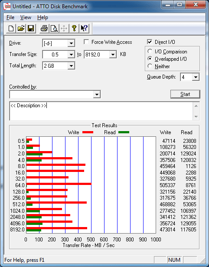The width and height of the screenshot is (209, 267).
Task: Expand the Drive dropdown
Action: (71, 43)
